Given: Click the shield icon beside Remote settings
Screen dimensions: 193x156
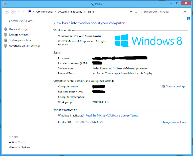Looking at the screenshot, I should pos(5,35).
